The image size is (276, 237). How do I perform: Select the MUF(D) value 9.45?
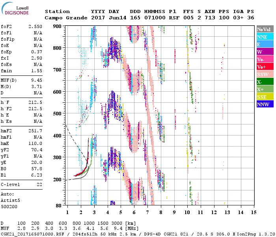[x=37, y=79]
